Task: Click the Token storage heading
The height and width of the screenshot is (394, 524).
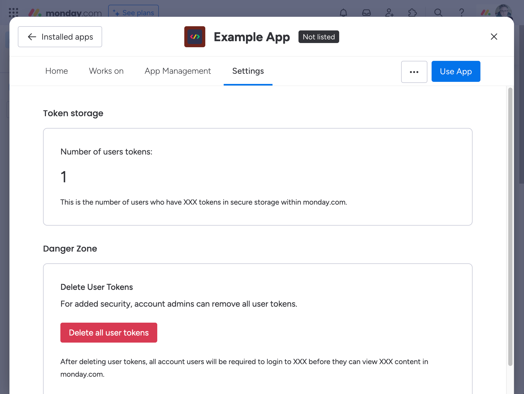Action: point(73,113)
